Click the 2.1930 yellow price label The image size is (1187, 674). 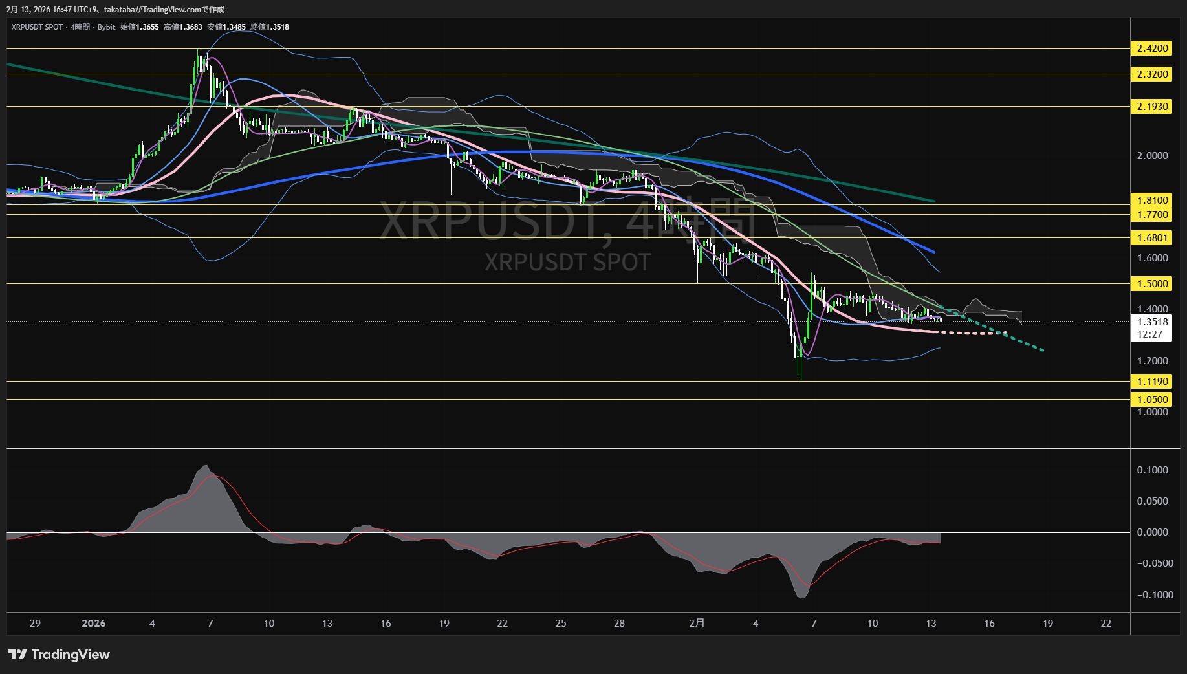[x=1152, y=107]
